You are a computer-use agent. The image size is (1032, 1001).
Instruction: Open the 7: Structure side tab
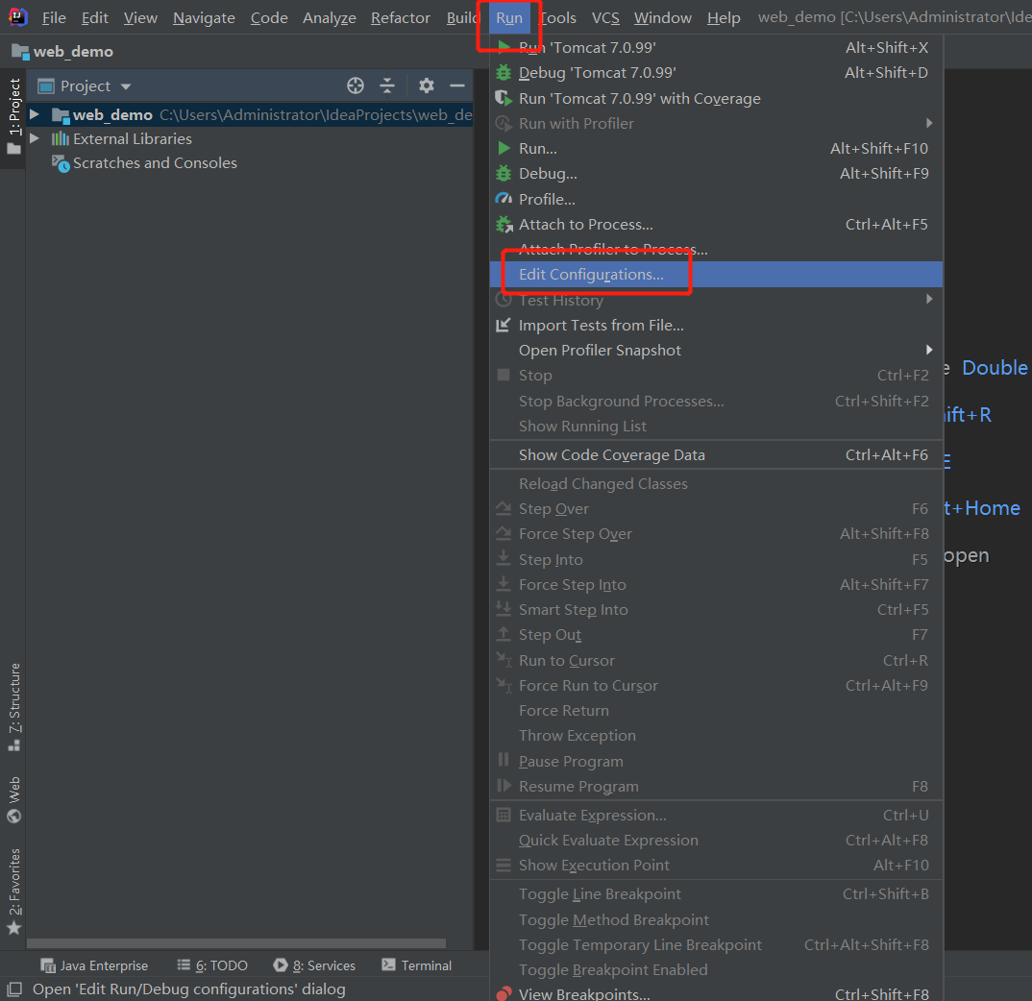point(13,707)
